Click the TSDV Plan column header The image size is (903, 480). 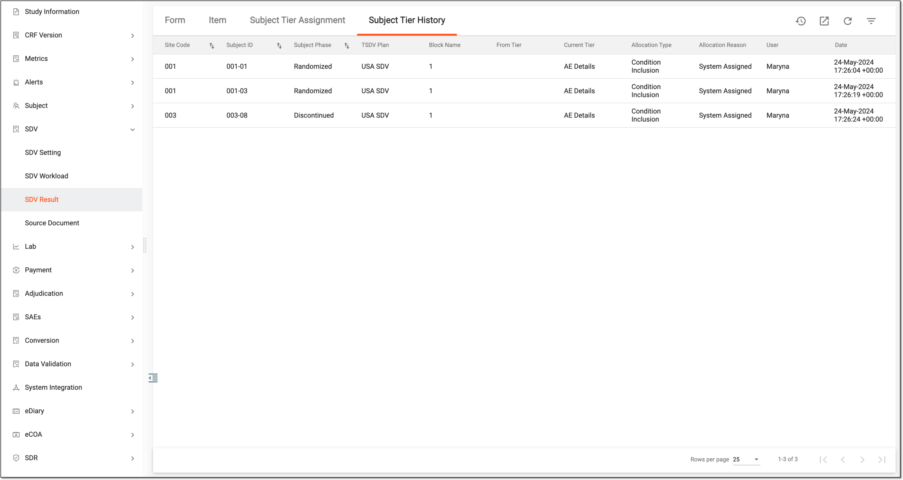(375, 45)
